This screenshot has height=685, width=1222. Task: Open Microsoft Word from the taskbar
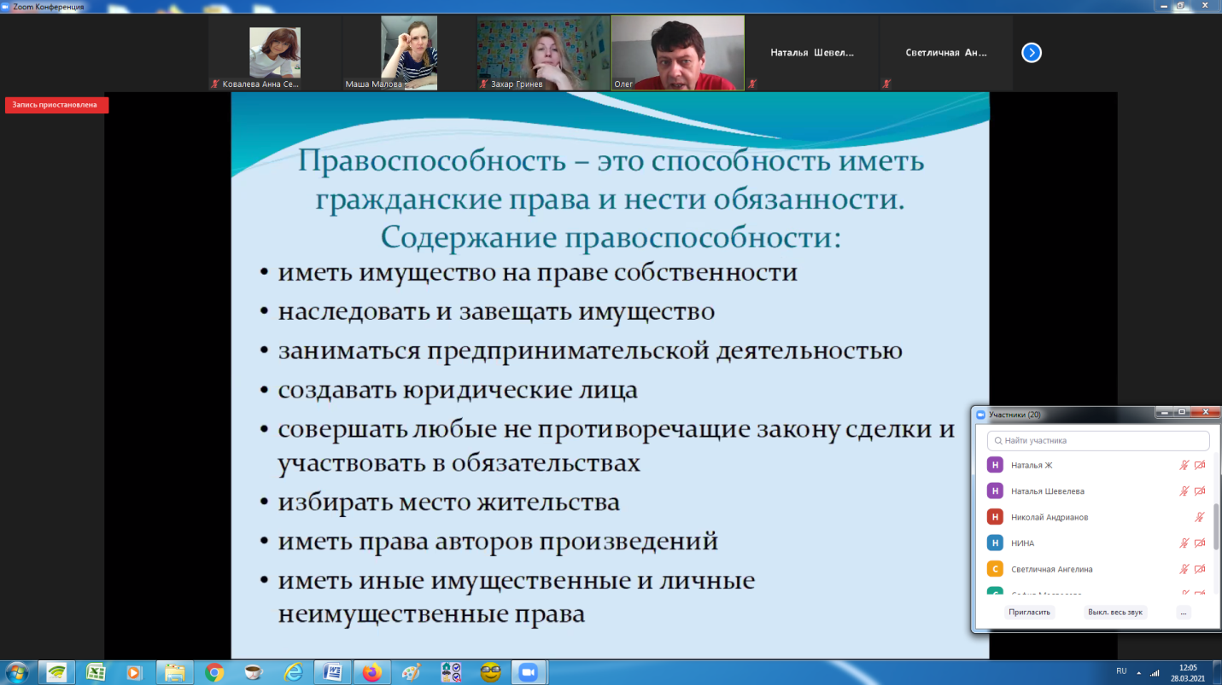tap(332, 672)
